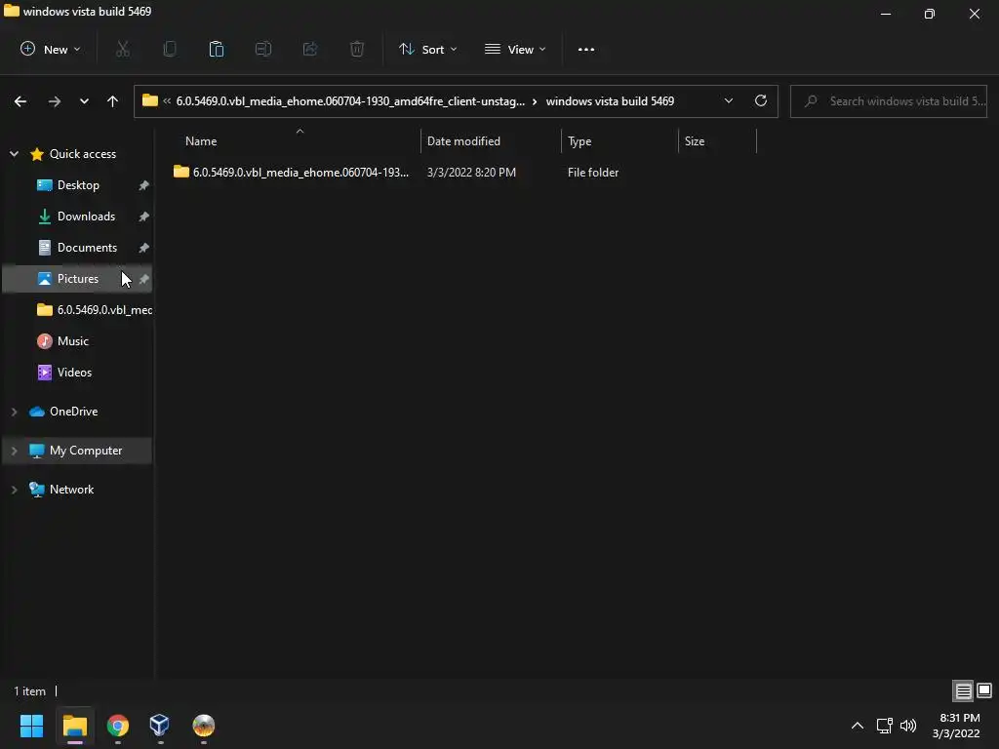Open the Sort dropdown
The height and width of the screenshot is (749, 999).
[427, 49]
